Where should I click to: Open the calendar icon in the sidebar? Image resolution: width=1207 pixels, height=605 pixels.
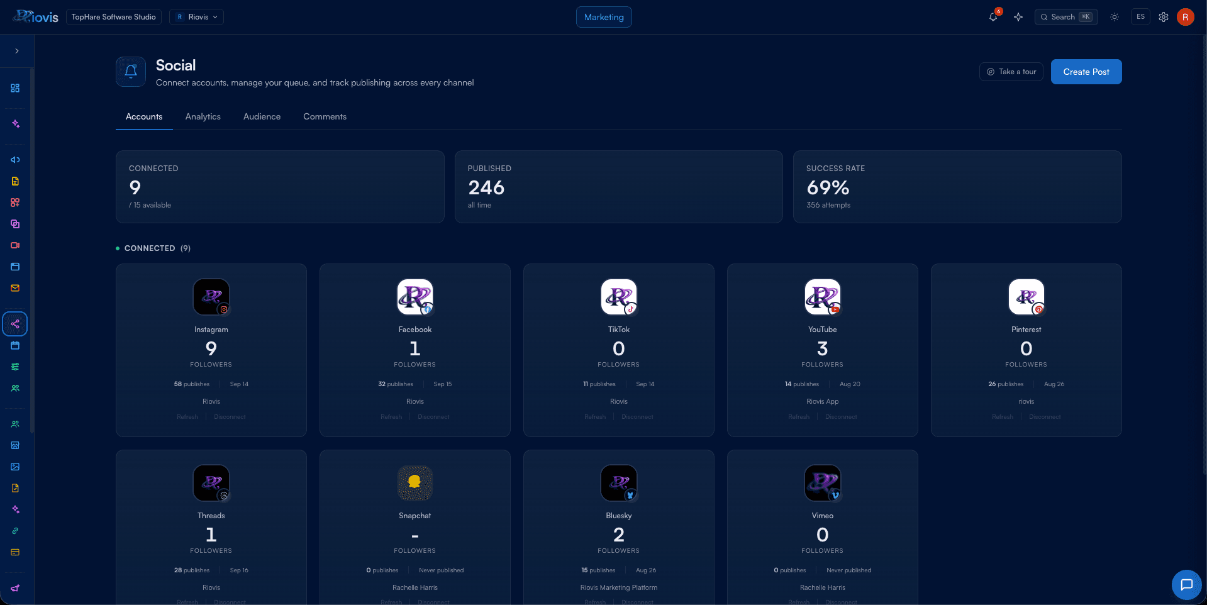tap(15, 345)
